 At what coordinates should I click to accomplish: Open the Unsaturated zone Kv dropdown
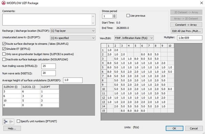[x=73, y=38]
